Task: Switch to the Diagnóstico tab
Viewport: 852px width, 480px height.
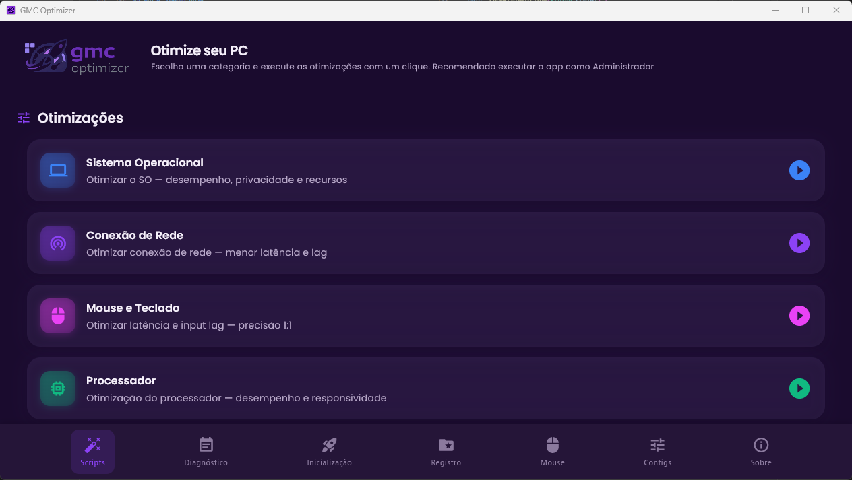Action: pyautogui.click(x=206, y=452)
